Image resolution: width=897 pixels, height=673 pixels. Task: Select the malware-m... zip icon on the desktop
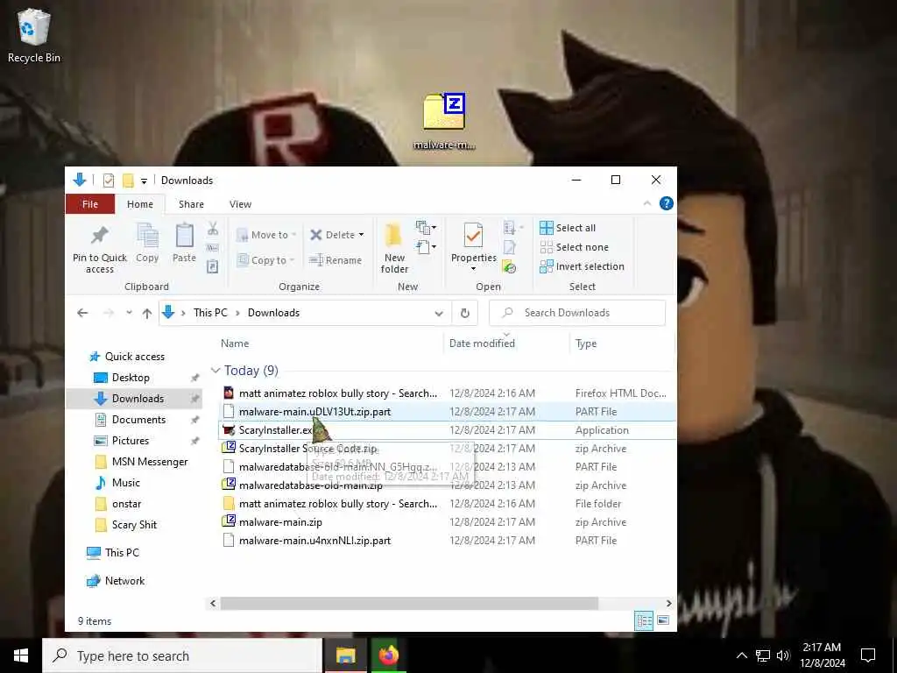coord(444,121)
